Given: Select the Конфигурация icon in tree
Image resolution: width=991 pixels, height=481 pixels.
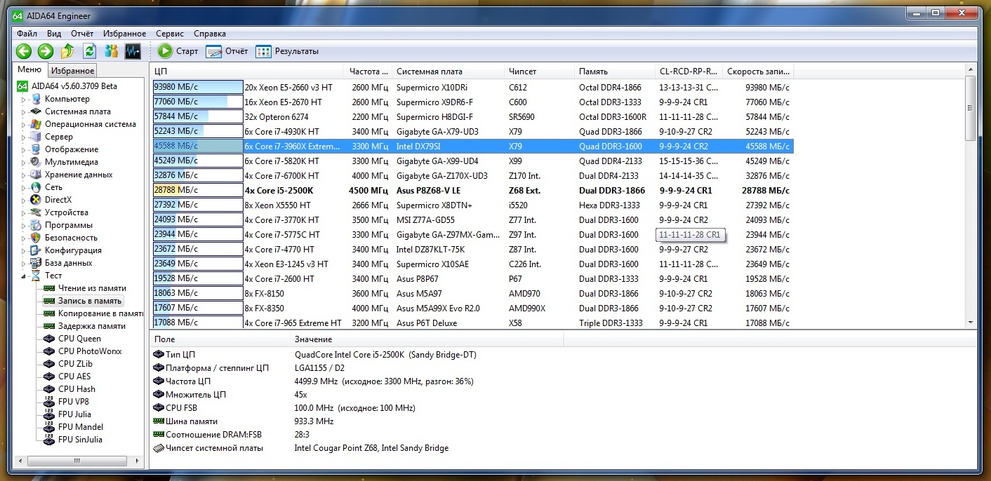Looking at the screenshot, I should (x=36, y=250).
